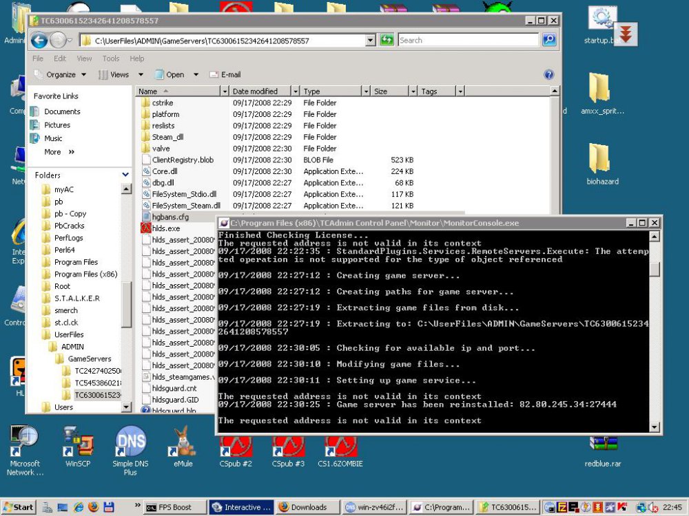The width and height of the screenshot is (689, 516).
Task: Expand the Views dropdown arrow
Action: click(141, 74)
